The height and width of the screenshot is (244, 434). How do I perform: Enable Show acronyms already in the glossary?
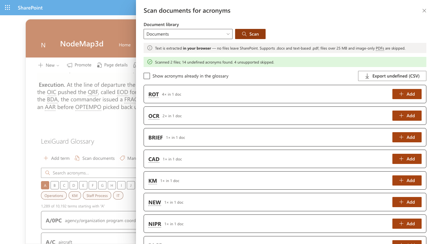pos(147,76)
